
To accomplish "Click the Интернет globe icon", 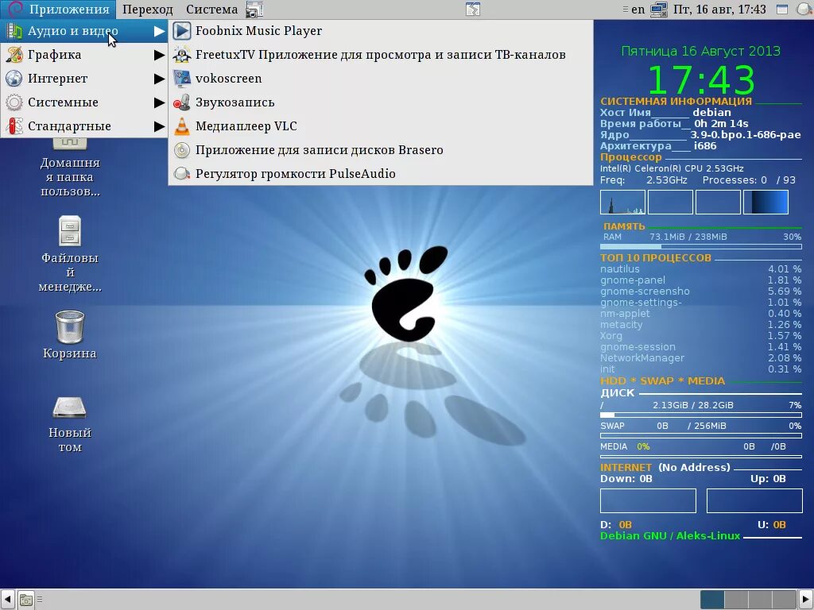I will click(14, 79).
